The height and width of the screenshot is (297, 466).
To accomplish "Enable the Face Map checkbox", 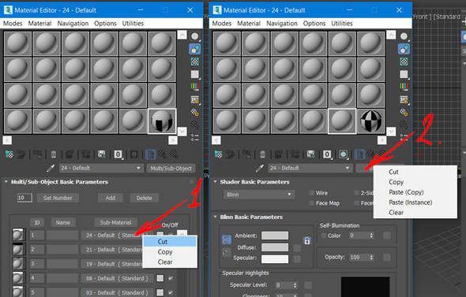I will (312, 203).
